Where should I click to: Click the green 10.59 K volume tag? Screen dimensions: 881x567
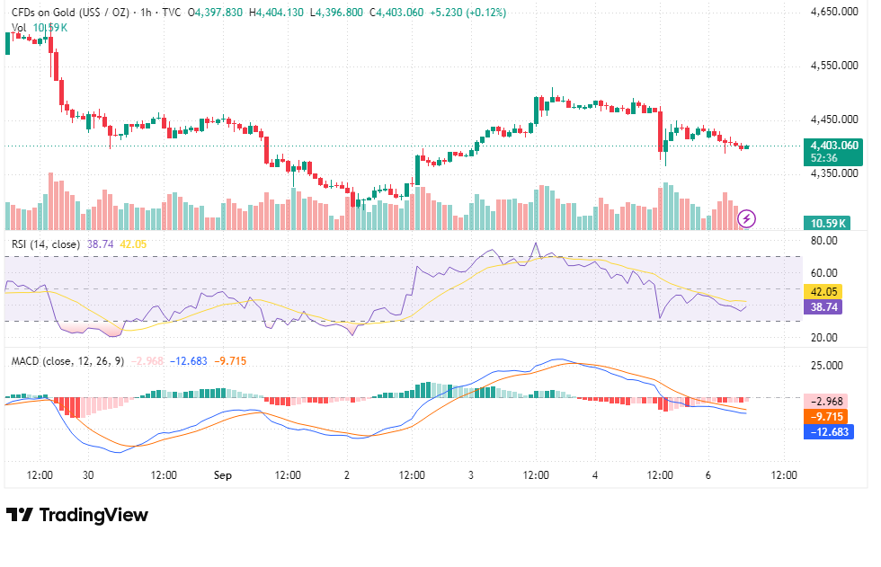pos(826,224)
